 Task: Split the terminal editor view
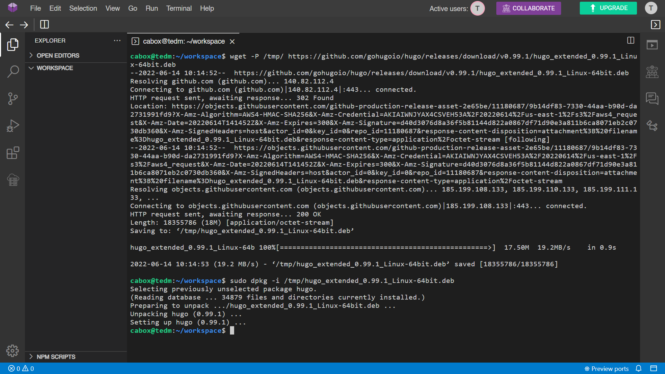[630, 41]
